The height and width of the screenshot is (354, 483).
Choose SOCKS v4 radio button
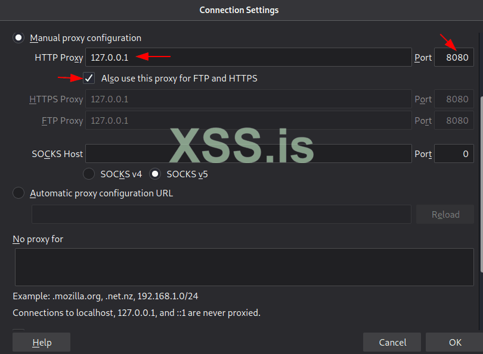pos(89,174)
